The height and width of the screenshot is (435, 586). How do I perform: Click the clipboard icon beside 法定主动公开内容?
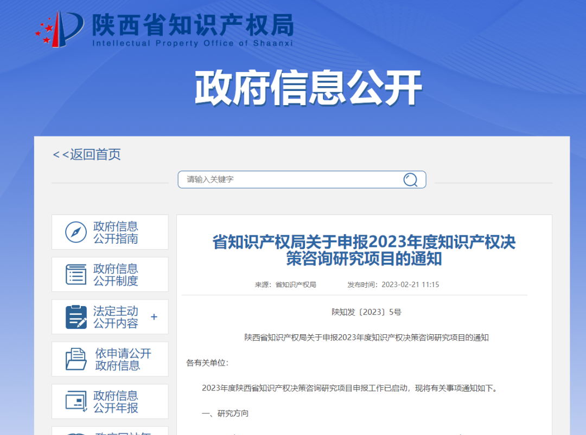pyautogui.click(x=75, y=317)
